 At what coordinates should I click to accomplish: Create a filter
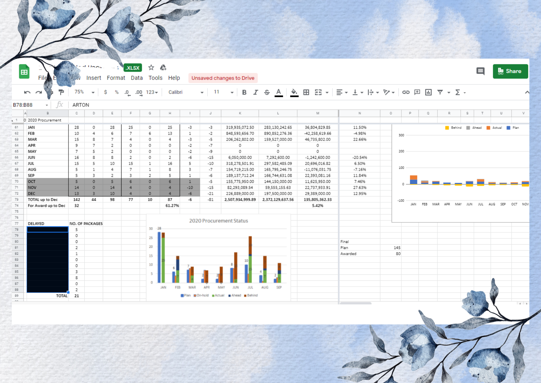coord(440,92)
